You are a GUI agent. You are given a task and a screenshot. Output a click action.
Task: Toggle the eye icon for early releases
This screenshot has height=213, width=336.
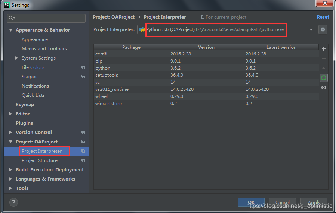pyautogui.click(x=324, y=88)
